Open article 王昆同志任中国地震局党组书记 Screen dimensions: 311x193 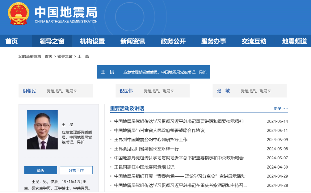click(144, 167)
